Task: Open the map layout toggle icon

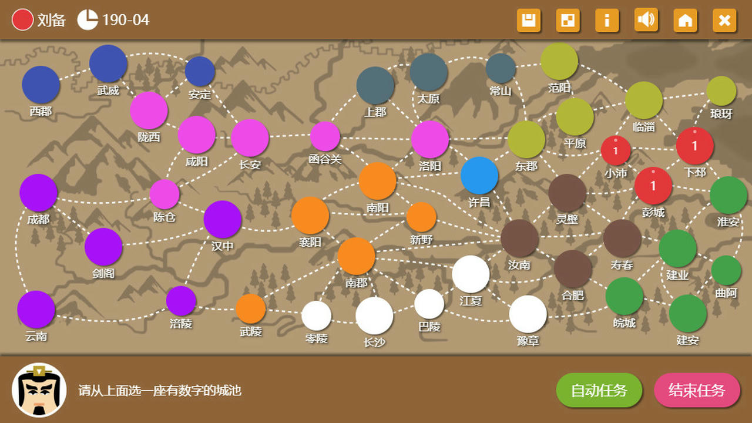Action: click(x=568, y=21)
